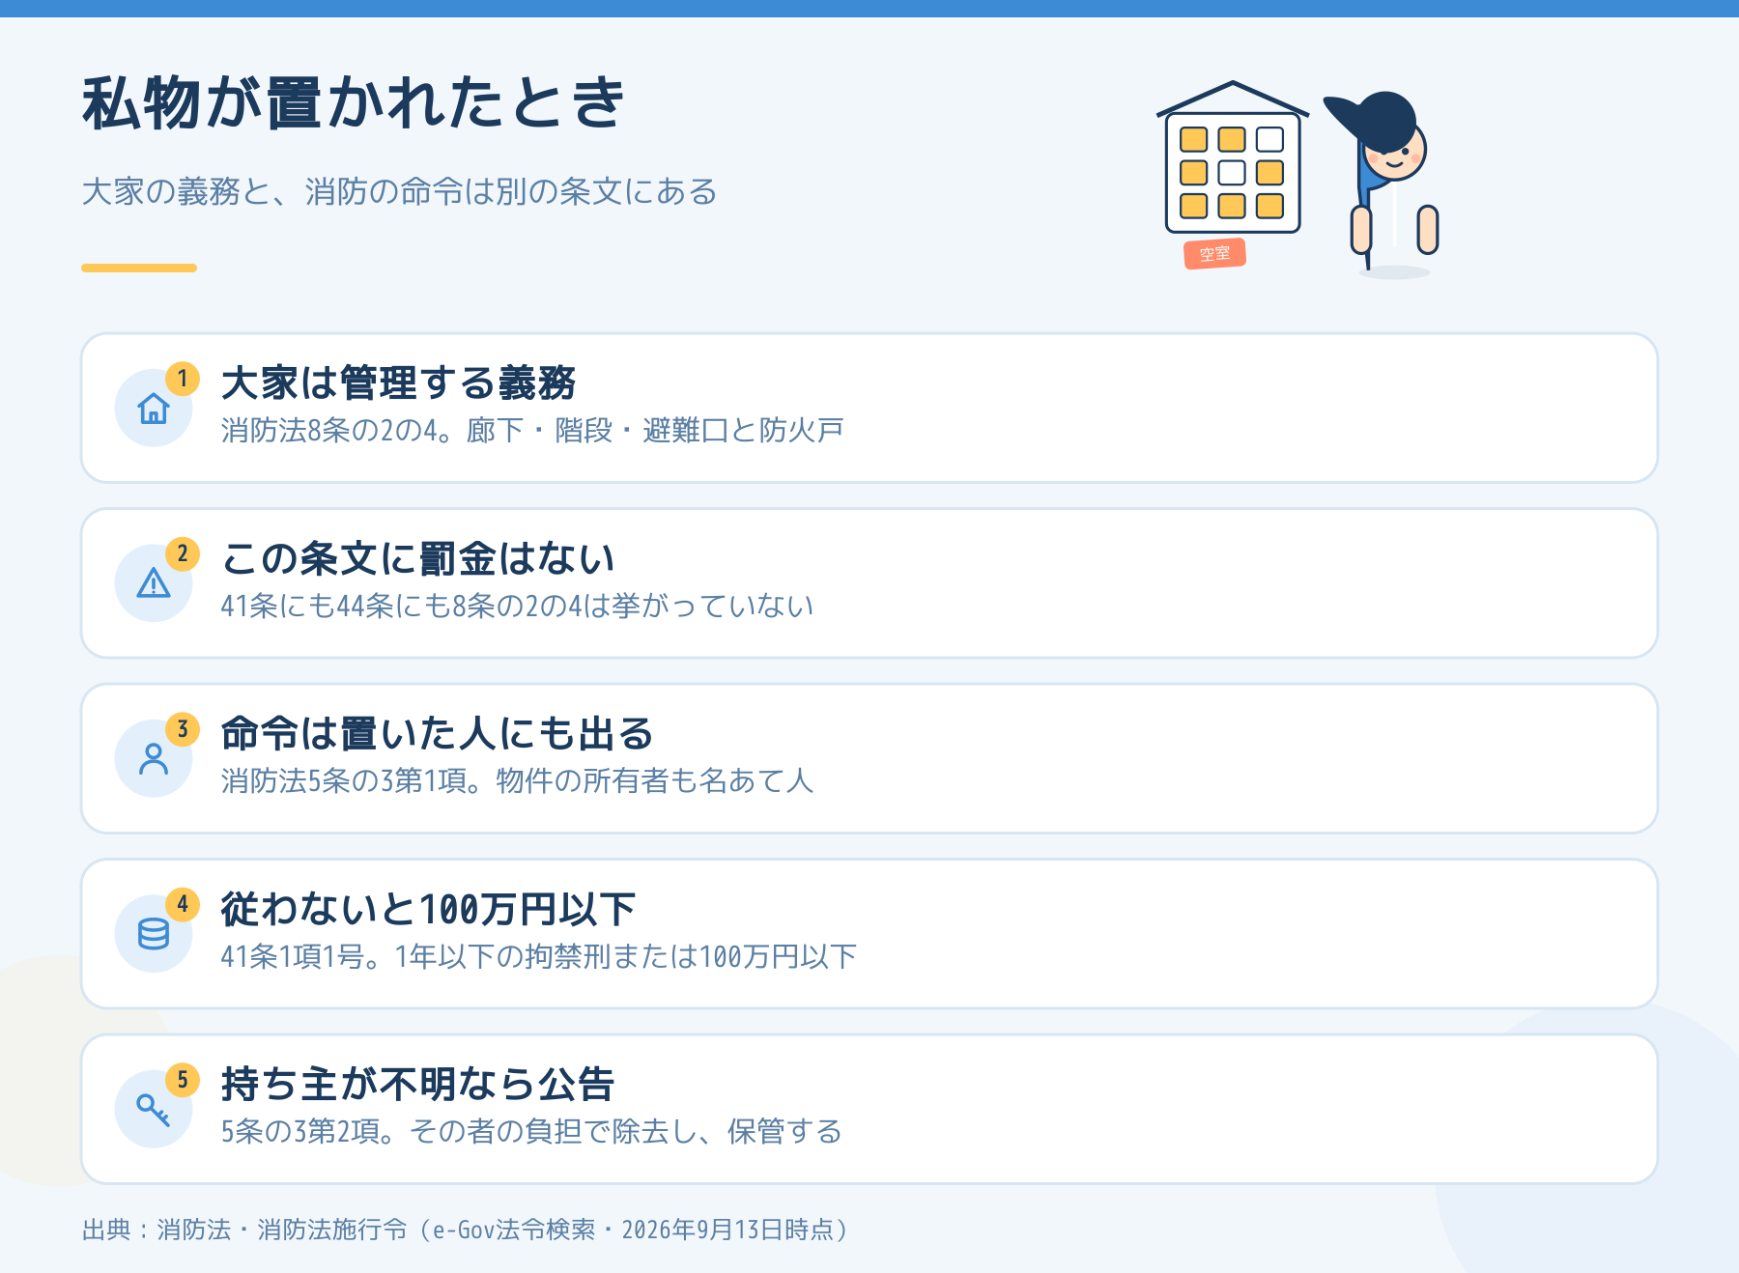This screenshot has width=1739, height=1273.
Task: Click the apartment building illustration
Action: pyautogui.click(x=1233, y=158)
